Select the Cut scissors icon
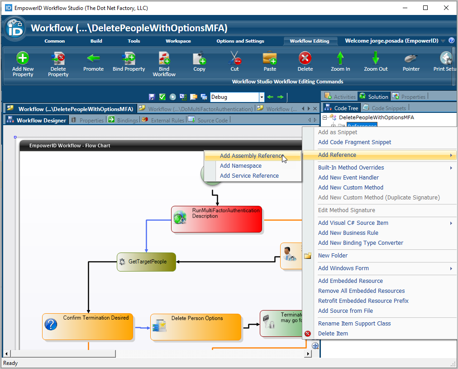Screen dimensions: 458x369 click(x=234, y=58)
